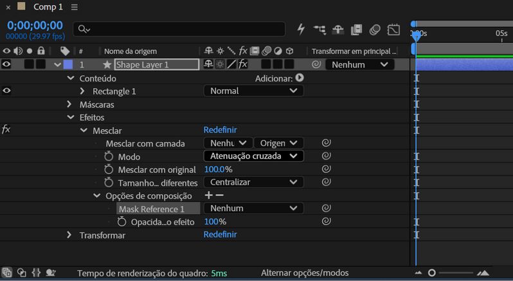Collapse Shape Layer 1 properties arrow

(58, 65)
